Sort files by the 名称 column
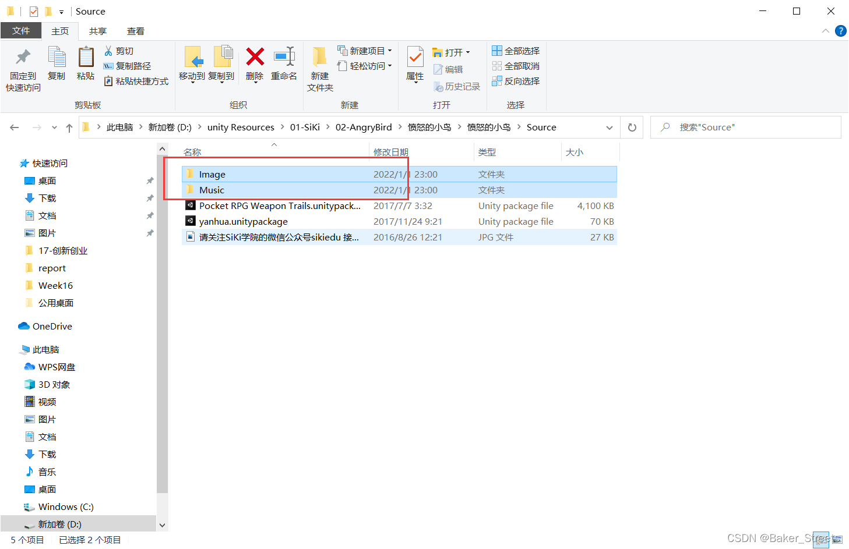 [x=192, y=153]
